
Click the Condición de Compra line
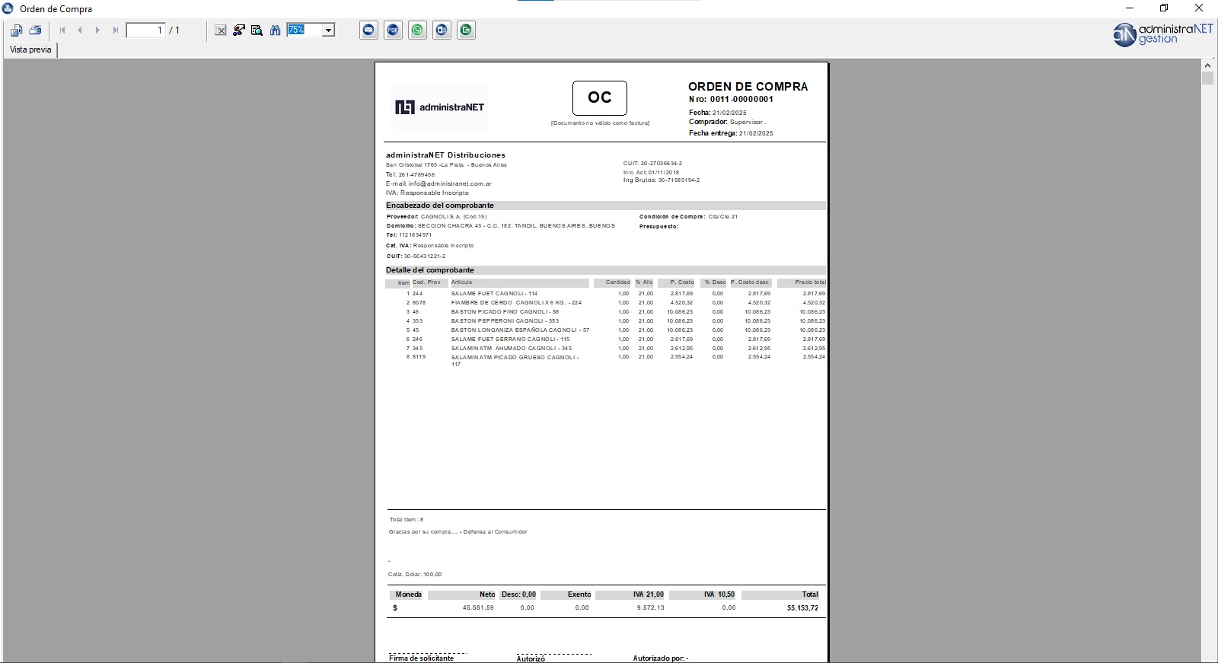click(x=688, y=217)
